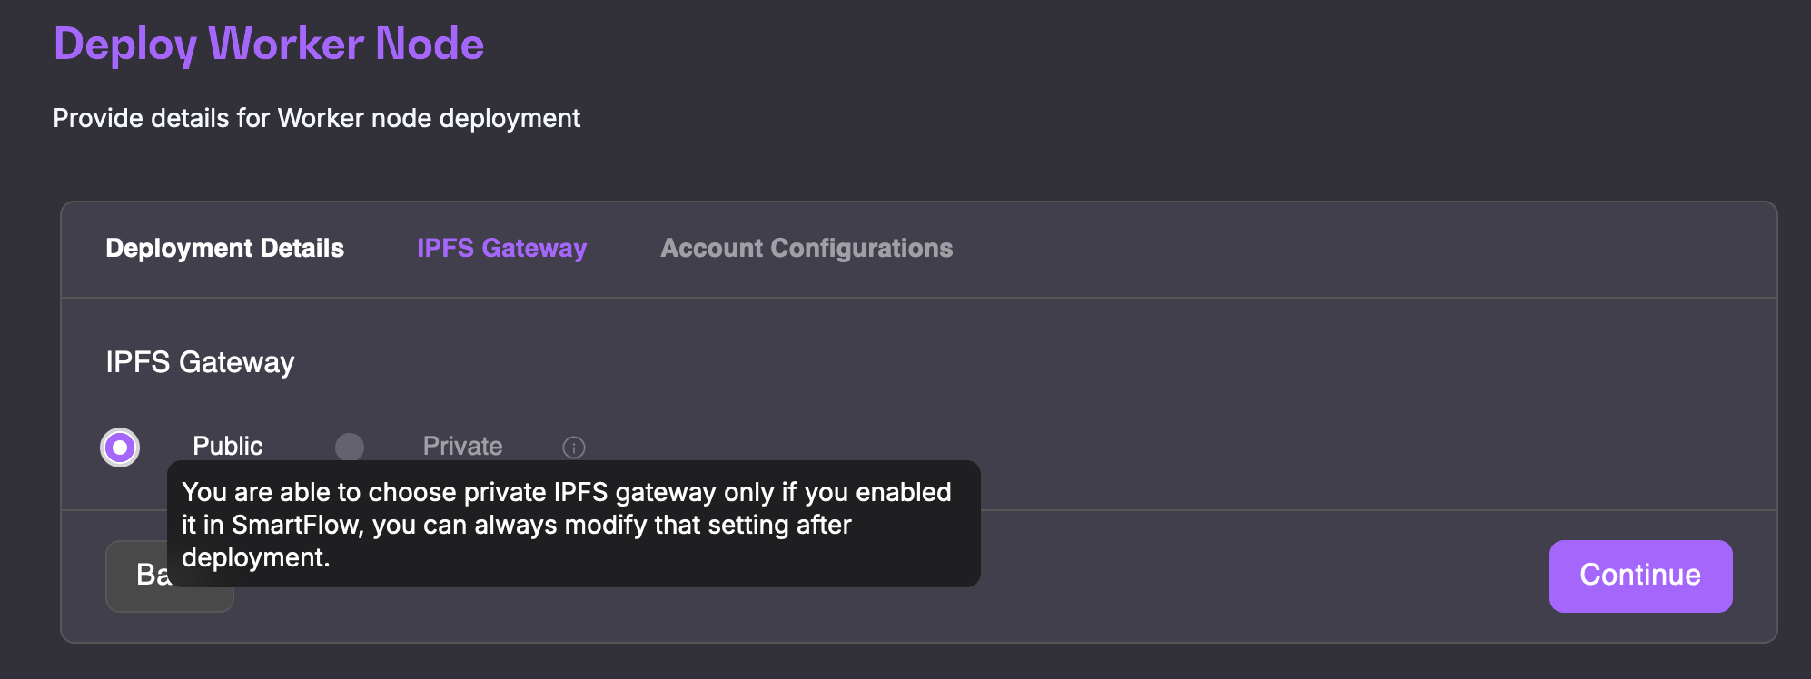This screenshot has width=1811, height=679.
Task: Click the word Worker in the title
Action: tap(286, 44)
